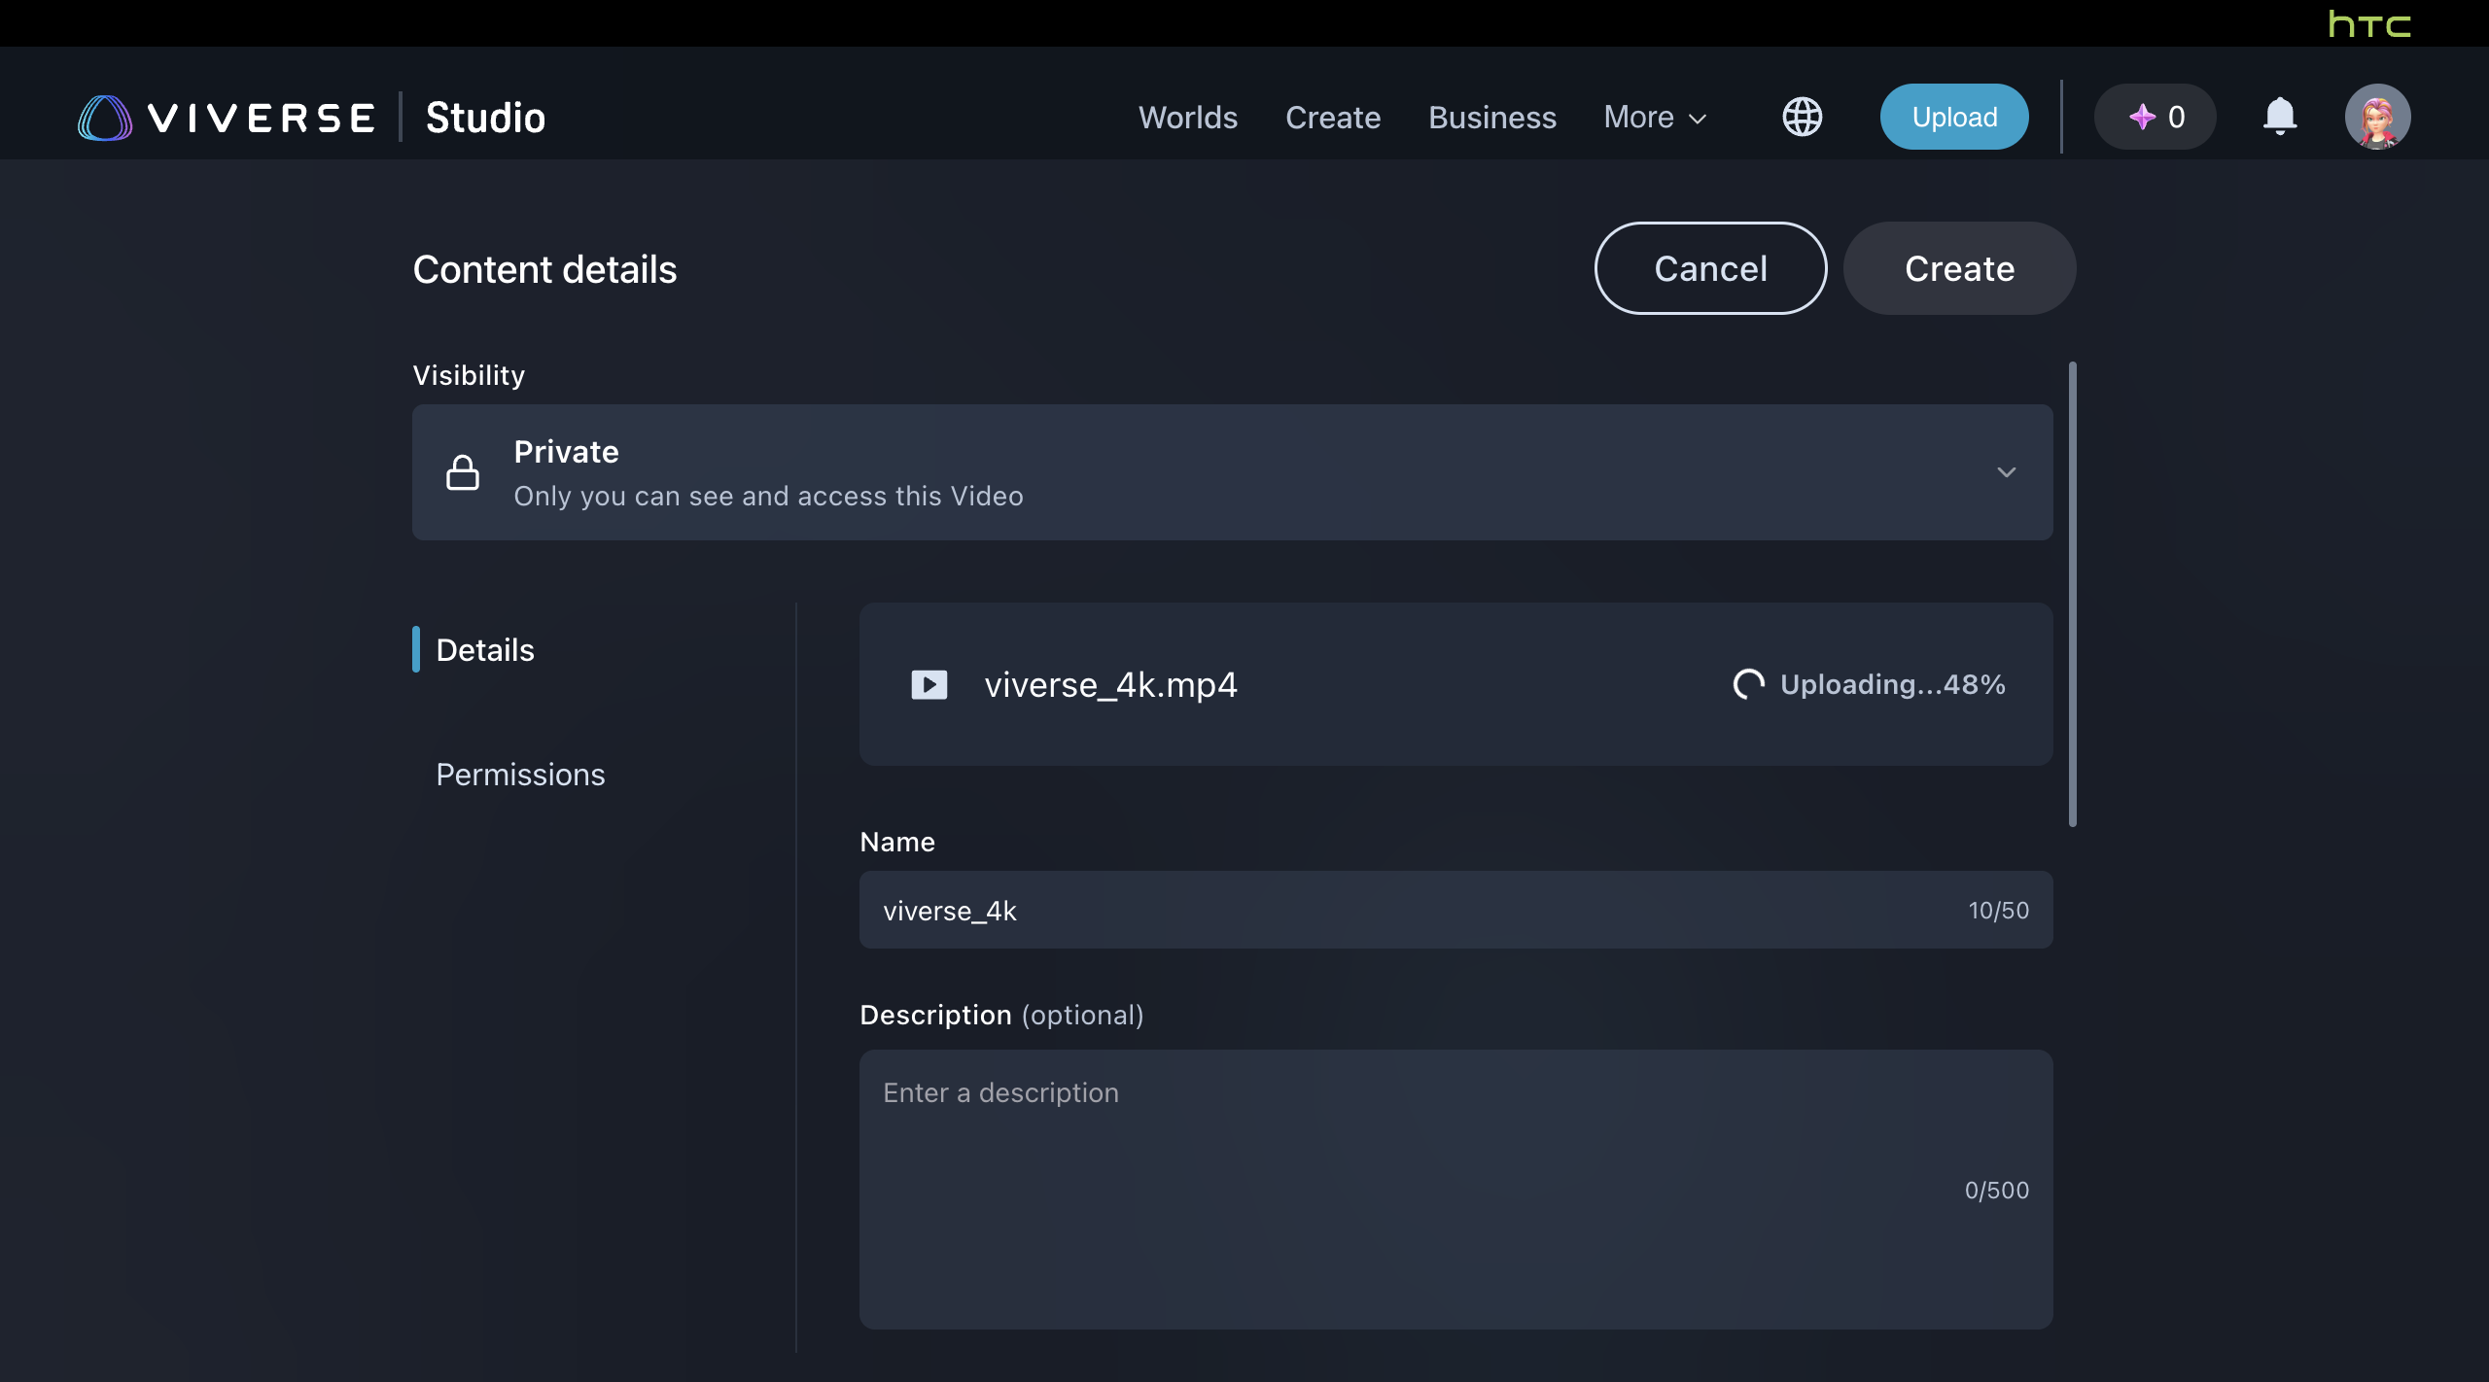Select the Details tab
The image size is (2489, 1382).
[485, 650]
